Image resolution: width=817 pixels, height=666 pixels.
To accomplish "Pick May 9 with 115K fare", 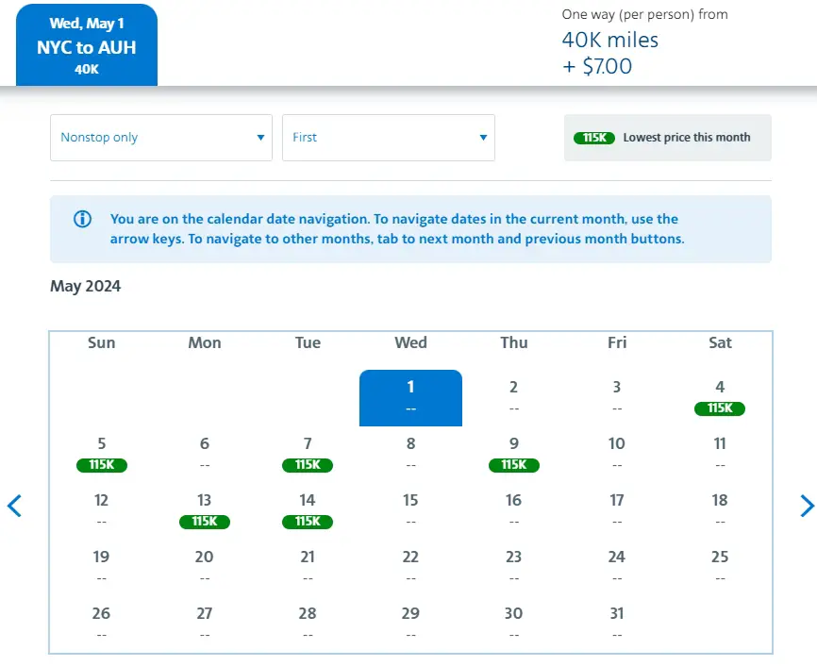I will coord(513,454).
